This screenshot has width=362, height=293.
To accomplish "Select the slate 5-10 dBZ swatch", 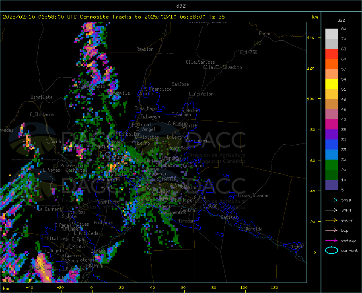I will pyautogui.click(x=331, y=185).
